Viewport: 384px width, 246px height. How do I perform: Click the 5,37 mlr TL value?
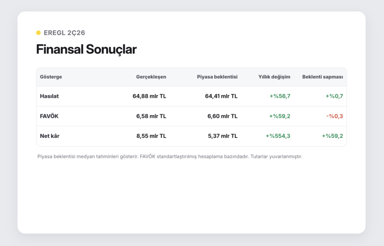pos(223,136)
